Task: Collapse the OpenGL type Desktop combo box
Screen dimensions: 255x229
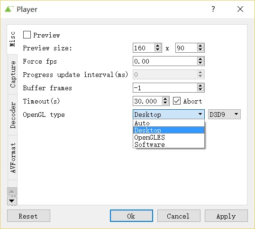Action: click(169, 114)
